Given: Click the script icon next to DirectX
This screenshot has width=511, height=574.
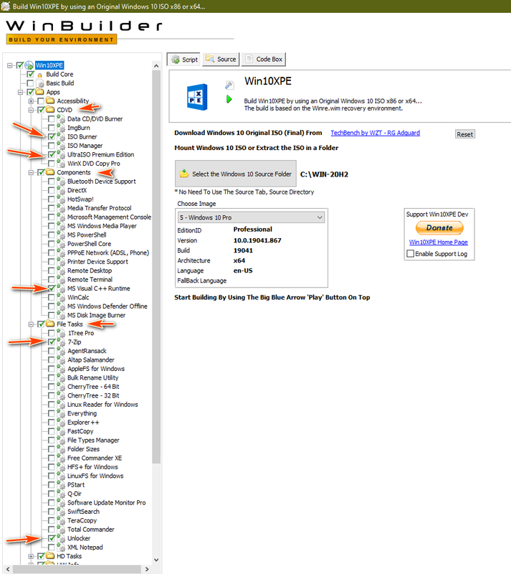Looking at the screenshot, I should [61, 190].
